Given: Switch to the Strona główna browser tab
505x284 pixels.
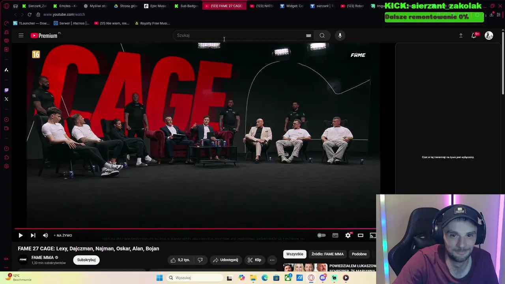Looking at the screenshot, I should [126, 6].
